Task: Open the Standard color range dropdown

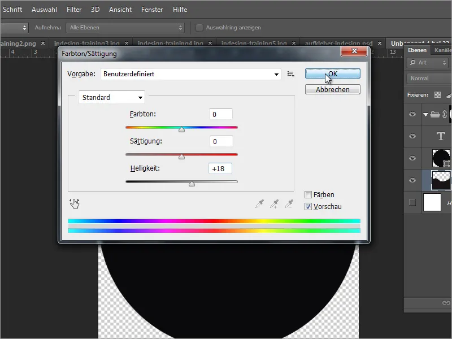Action: (111, 97)
